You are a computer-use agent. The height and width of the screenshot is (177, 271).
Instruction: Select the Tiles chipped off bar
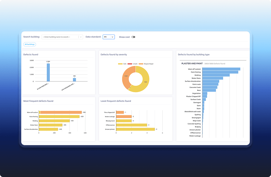pos(120,112)
